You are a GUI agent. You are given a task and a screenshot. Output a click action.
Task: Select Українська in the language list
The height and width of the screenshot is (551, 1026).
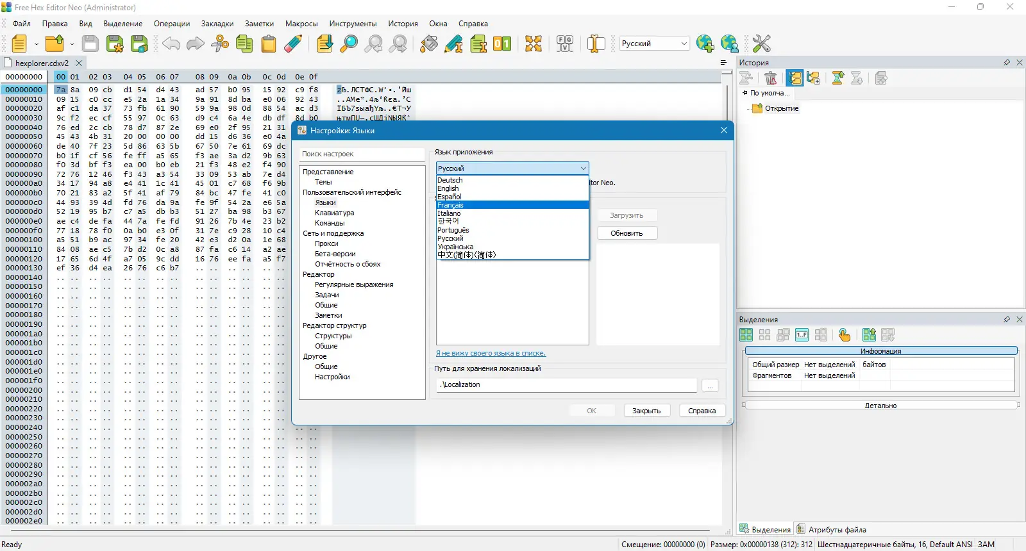(512, 247)
